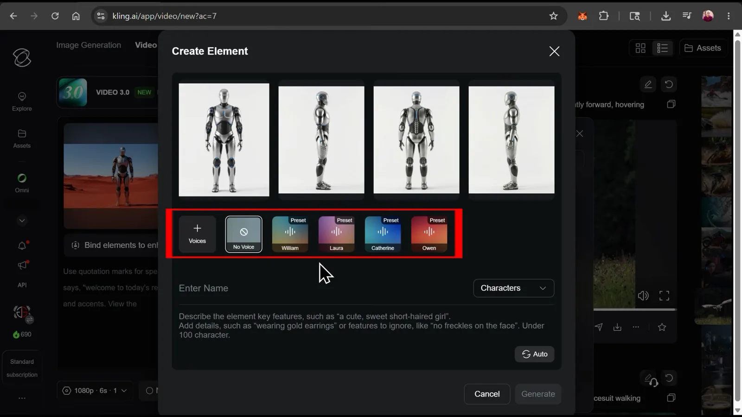
Task: Open Explore in the sidebar
Action: point(22,101)
